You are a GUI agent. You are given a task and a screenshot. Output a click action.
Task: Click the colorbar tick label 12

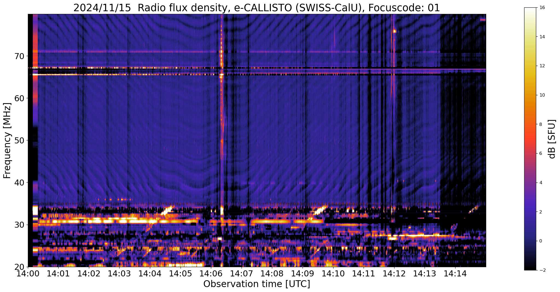[x=542, y=66]
